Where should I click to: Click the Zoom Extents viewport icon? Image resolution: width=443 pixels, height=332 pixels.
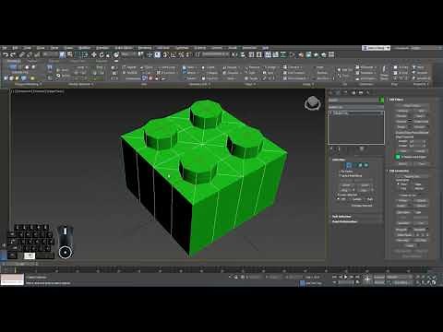(428, 277)
